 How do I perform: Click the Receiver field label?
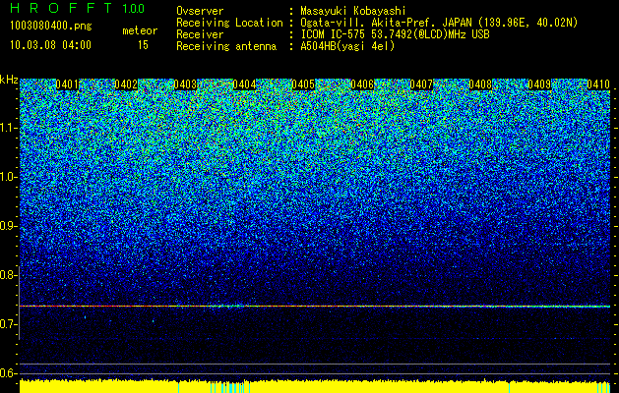tap(200, 34)
